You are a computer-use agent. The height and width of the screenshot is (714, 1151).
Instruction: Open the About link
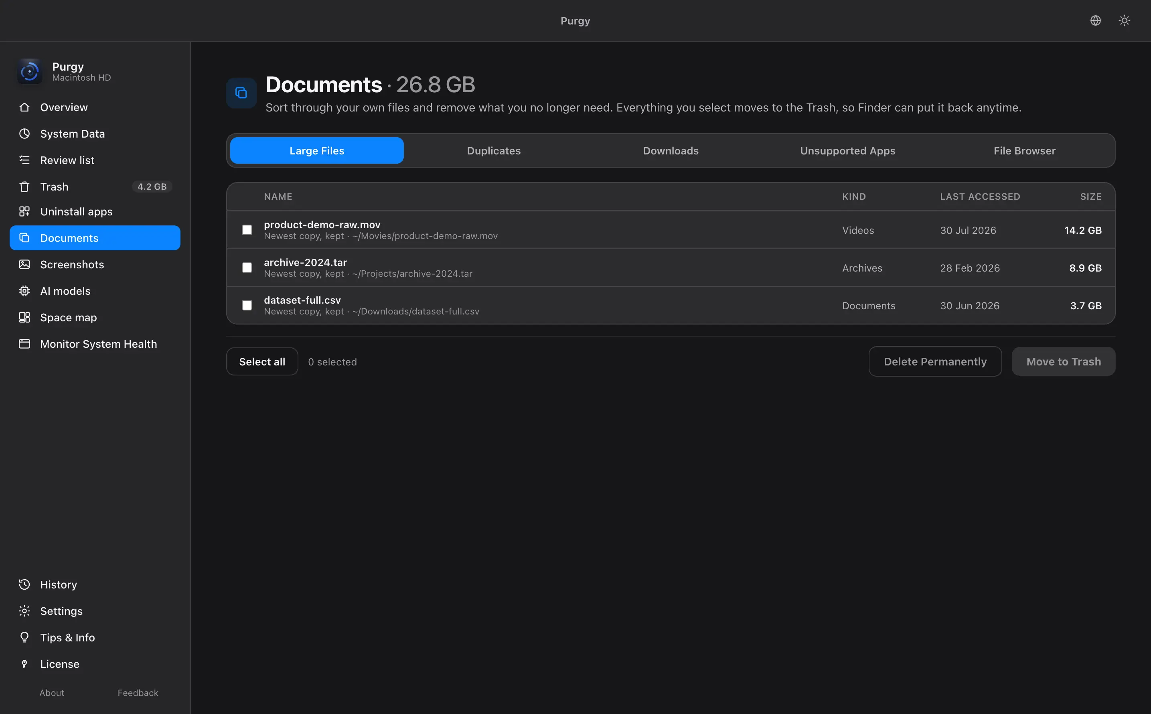(52, 693)
